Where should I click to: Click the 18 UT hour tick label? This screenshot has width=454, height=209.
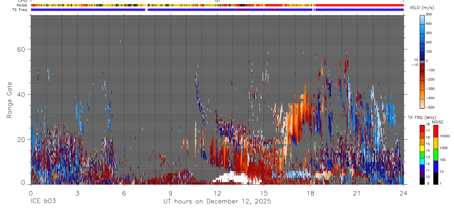click(x=311, y=193)
